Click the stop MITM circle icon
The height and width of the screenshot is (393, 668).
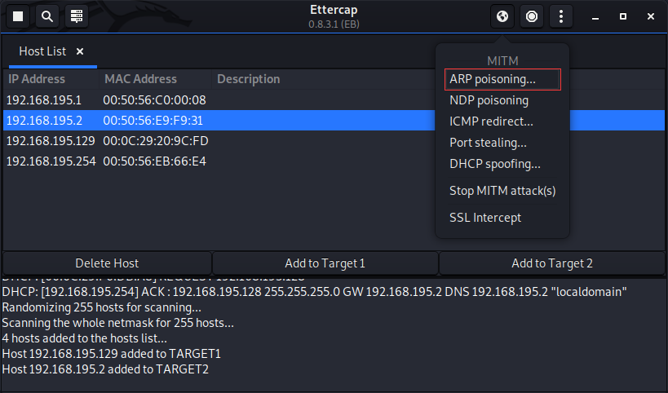532,16
